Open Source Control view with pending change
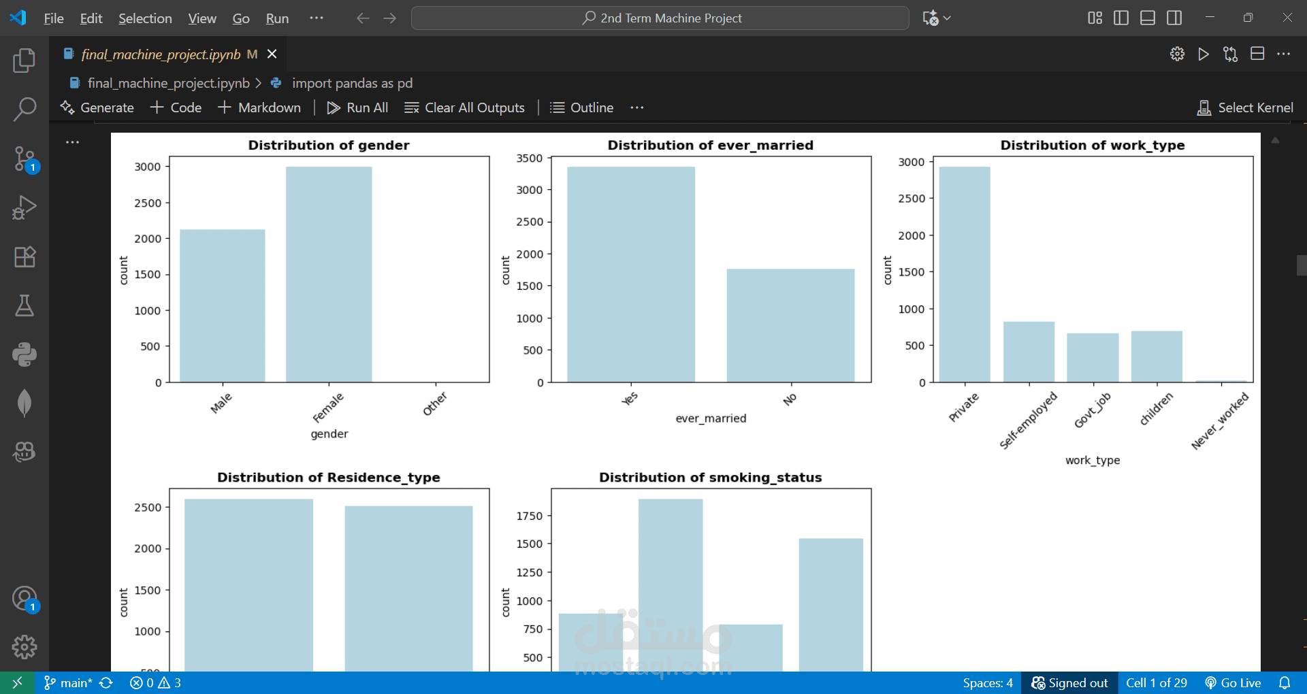Viewport: 1307px width, 694px height. click(x=25, y=159)
